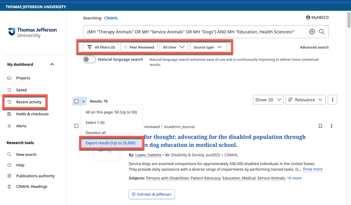Open the CINAHL database link
Image resolution: width=351 pixels, height=205 pixels.
(111, 18)
